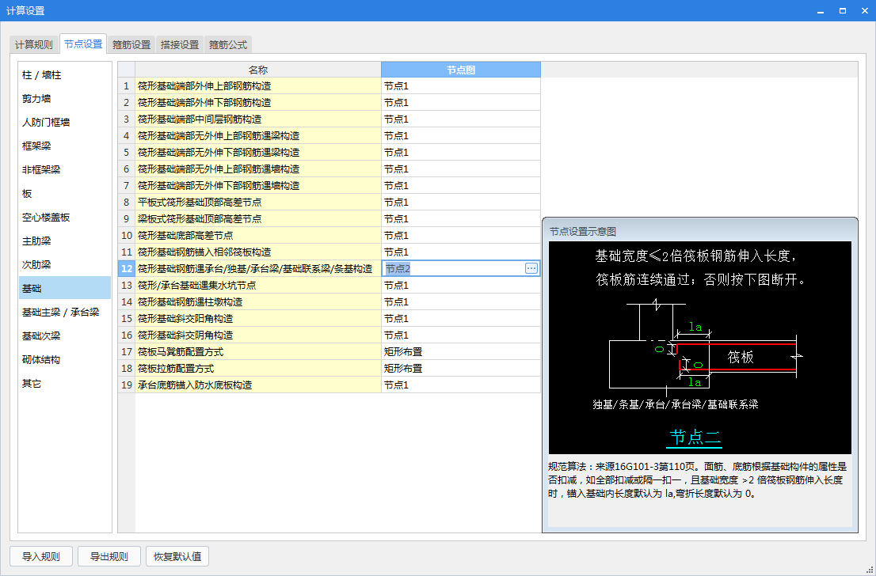Select row 承台底筋锚入防水底板构造
The width and height of the screenshot is (876, 576).
[258, 385]
